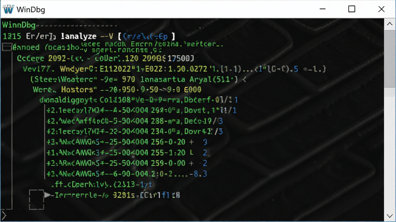The image size is (396, 222).
Task: Collapse the tree node box beside '#anoed'
Action: click(x=7, y=47)
